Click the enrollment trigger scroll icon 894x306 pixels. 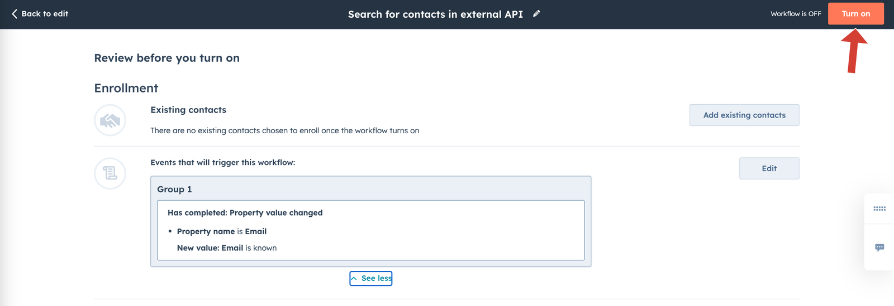[110, 173]
